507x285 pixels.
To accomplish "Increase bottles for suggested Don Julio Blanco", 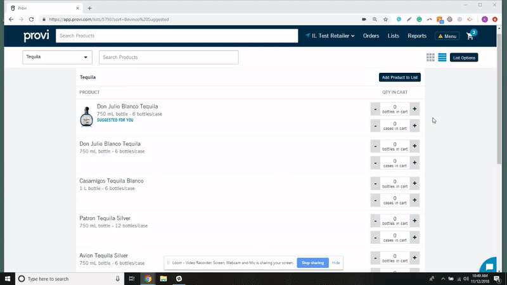I will click(x=414, y=109).
